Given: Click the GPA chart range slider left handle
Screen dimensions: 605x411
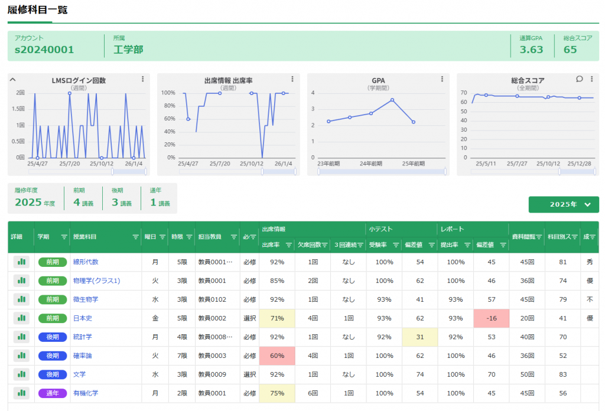Looking at the screenshot, I should 318,172.
